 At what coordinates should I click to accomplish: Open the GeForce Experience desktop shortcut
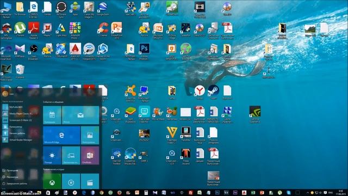[255, 114]
